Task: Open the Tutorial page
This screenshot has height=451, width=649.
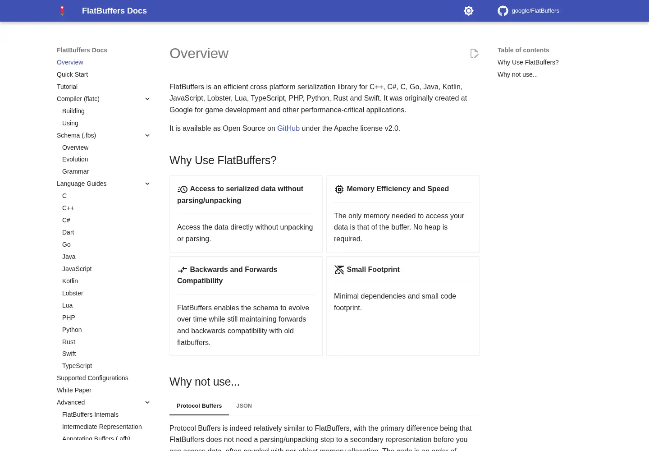Action: pos(67,87)
